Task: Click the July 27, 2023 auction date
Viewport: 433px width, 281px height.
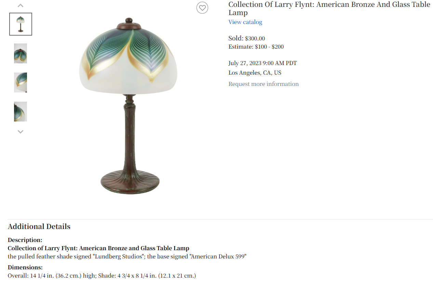Action: click(x=262, y=63)
